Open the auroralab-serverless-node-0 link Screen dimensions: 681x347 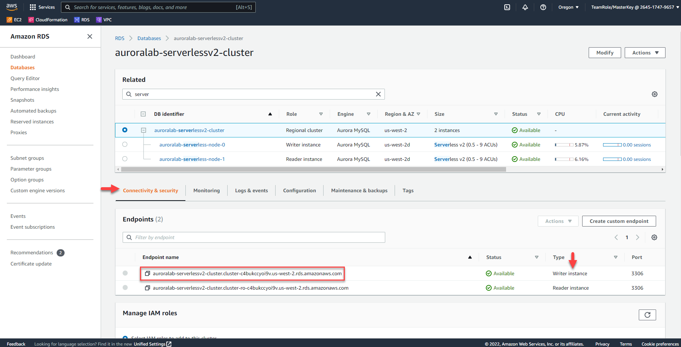[192, 145]
